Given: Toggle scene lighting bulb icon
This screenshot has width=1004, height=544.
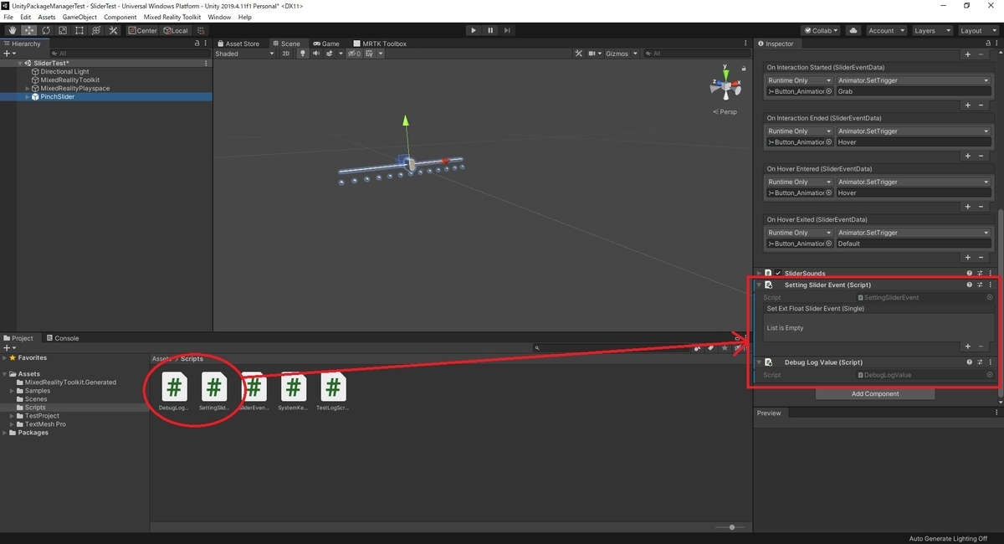Looking at the screenshot, I should (303, 54).
